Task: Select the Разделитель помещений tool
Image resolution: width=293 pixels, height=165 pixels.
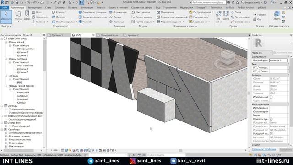Action: tap(172, 17)
